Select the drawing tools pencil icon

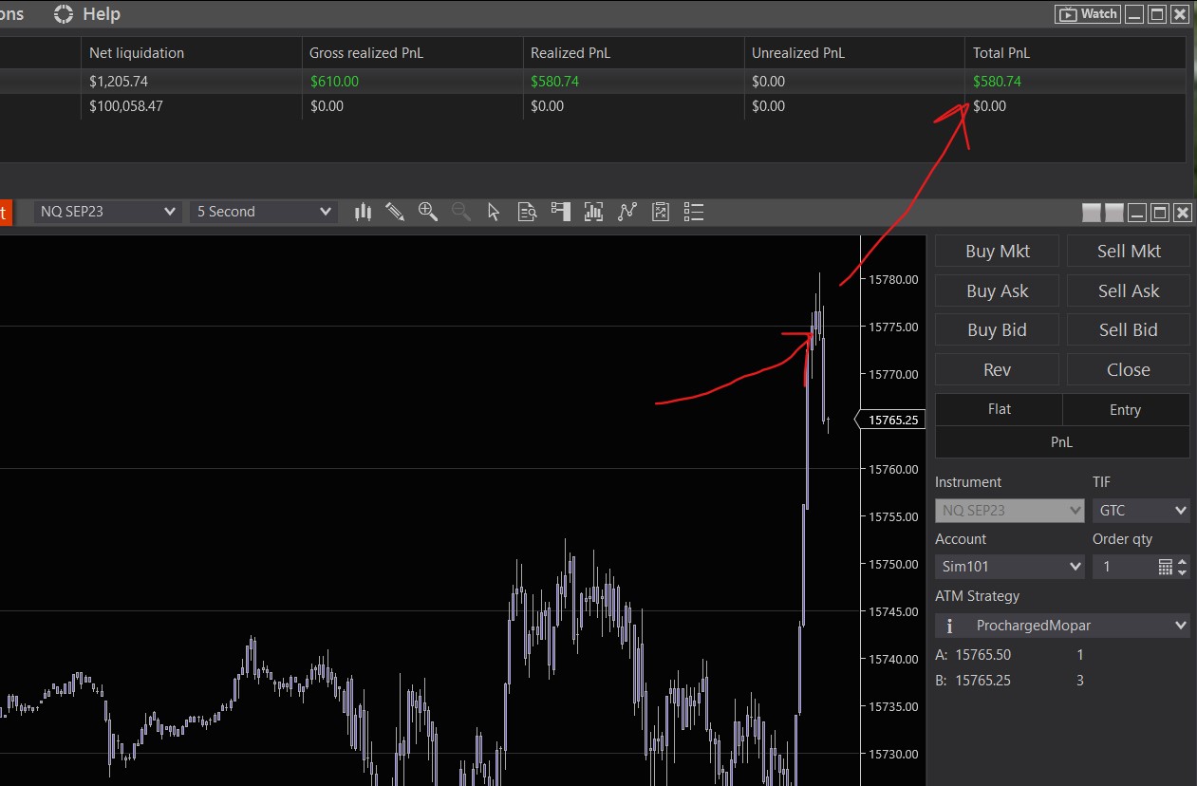[x=396, y=212]
